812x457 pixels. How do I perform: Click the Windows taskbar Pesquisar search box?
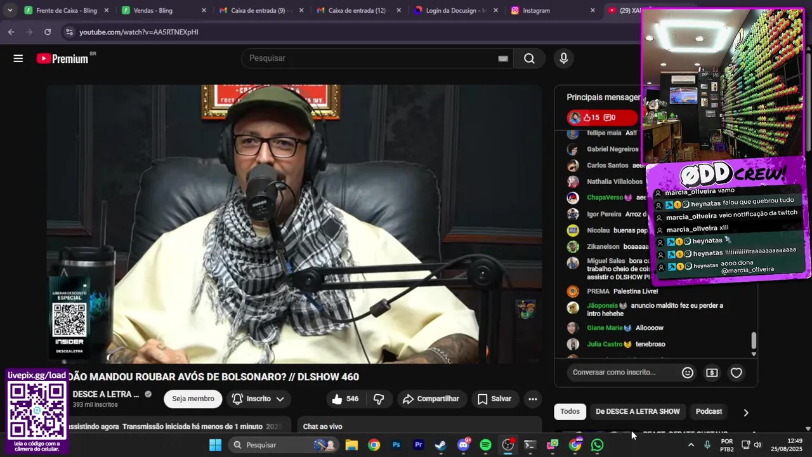click(283, 445)
